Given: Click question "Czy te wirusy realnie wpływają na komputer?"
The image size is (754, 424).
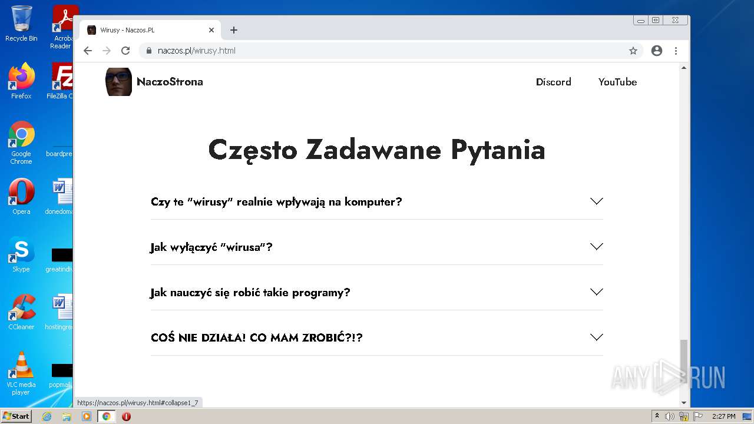Looking at the screenshot, I should [x=276, y=202].
